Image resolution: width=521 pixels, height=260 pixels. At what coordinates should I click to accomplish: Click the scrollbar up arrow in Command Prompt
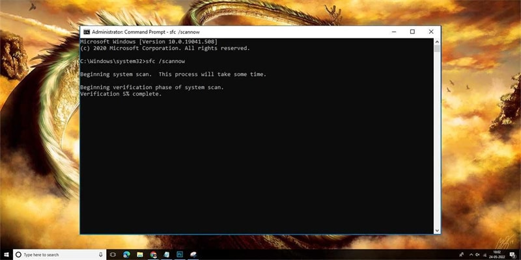click(x=437, y=42)
